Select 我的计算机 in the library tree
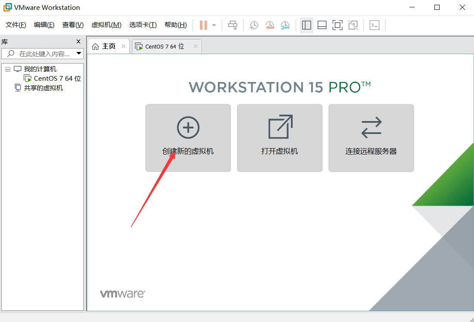 coord(40,69)
